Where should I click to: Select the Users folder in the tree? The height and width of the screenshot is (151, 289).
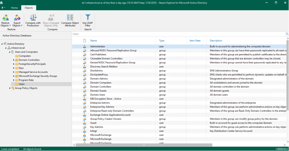point(41,84)
